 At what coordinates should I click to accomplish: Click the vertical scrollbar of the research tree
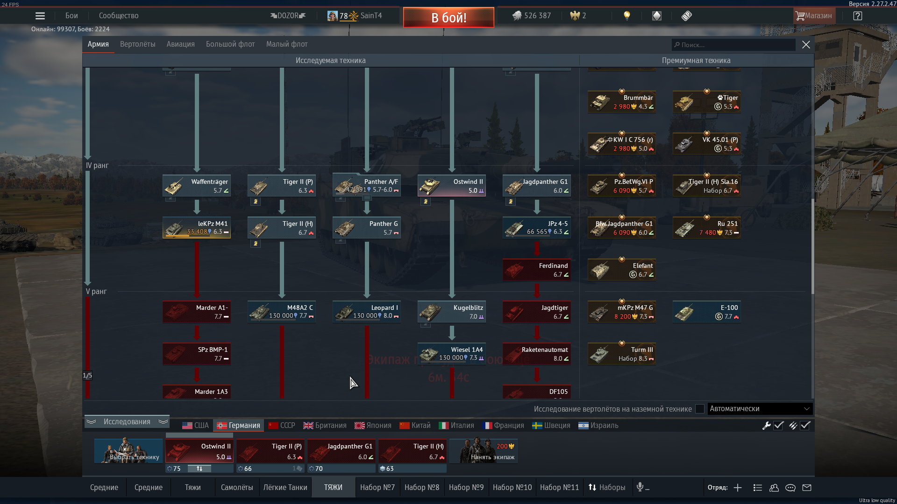click(812, 246)
